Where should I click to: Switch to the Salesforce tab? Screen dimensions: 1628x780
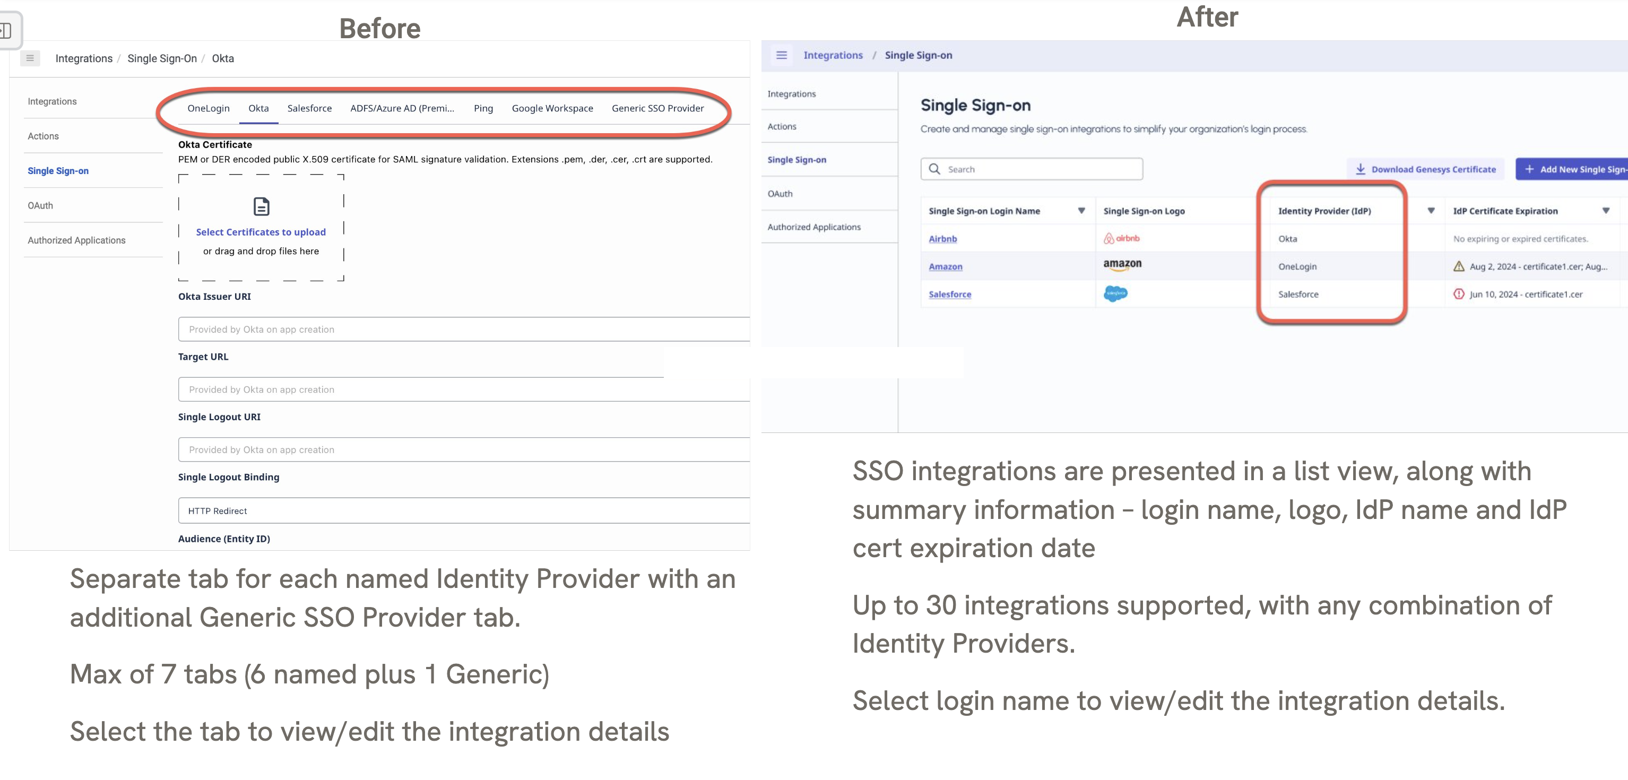[x=310, y=108]
